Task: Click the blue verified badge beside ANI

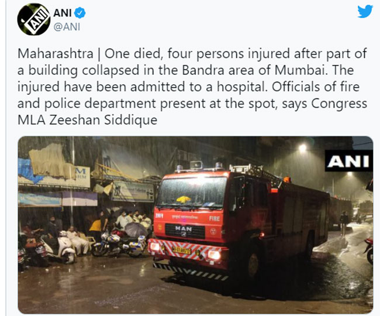Action: pyautogui.click(x=80, y=13)
